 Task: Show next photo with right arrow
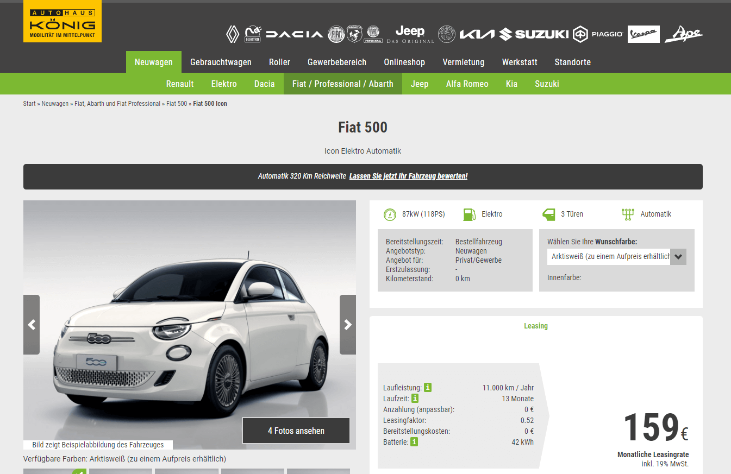pyautogui.click(x=348, y=325)
